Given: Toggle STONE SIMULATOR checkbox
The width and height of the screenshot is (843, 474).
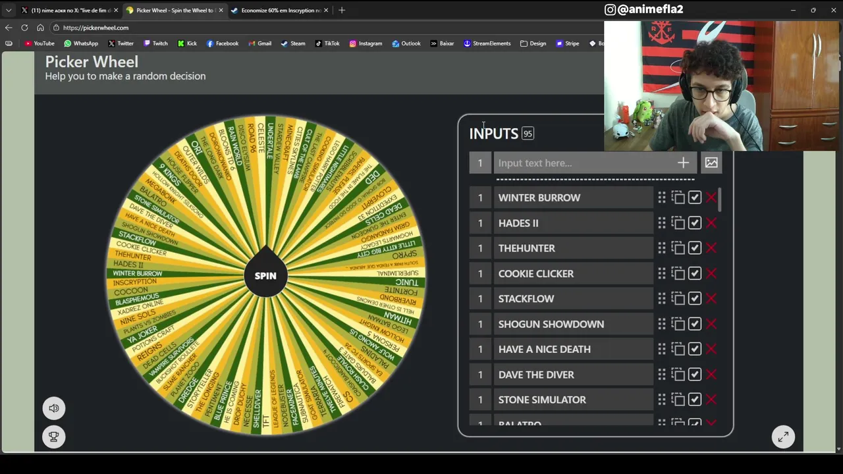Looking at the screenshot, I should [x=695, y=400].
